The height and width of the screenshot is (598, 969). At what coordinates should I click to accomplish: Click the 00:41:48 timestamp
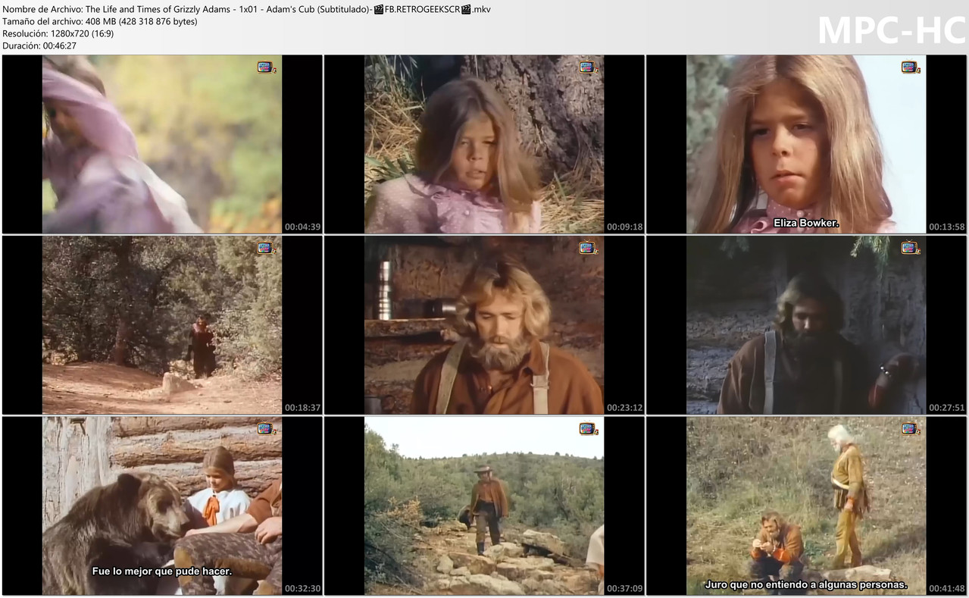tap(947, 589)
